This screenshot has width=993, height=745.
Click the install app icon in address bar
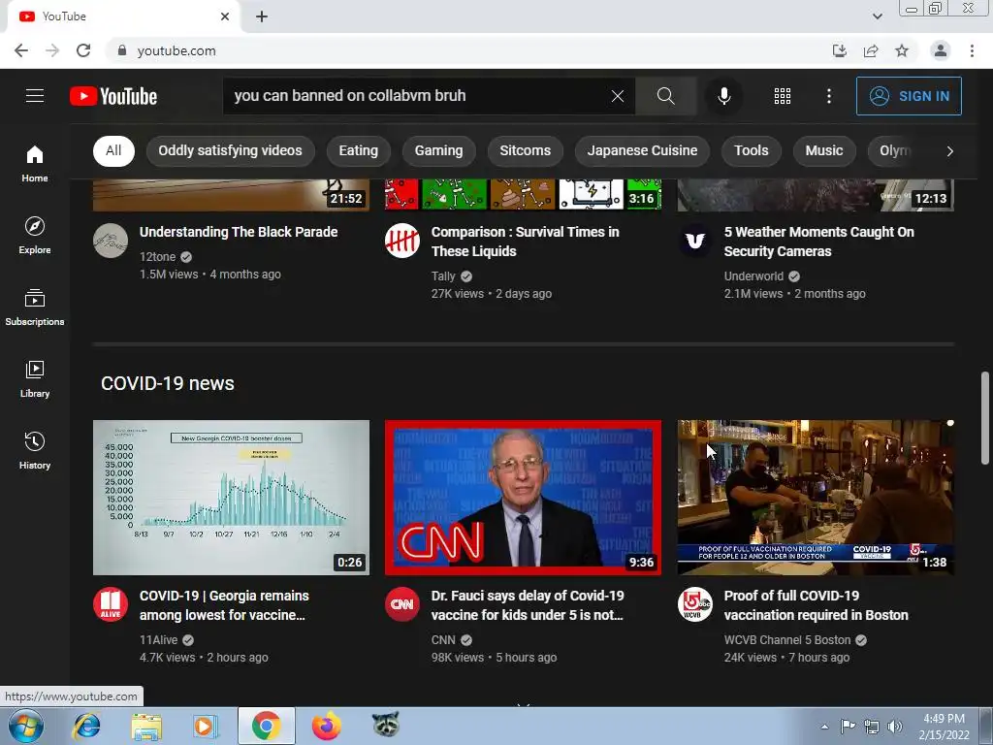coord(840,50)
